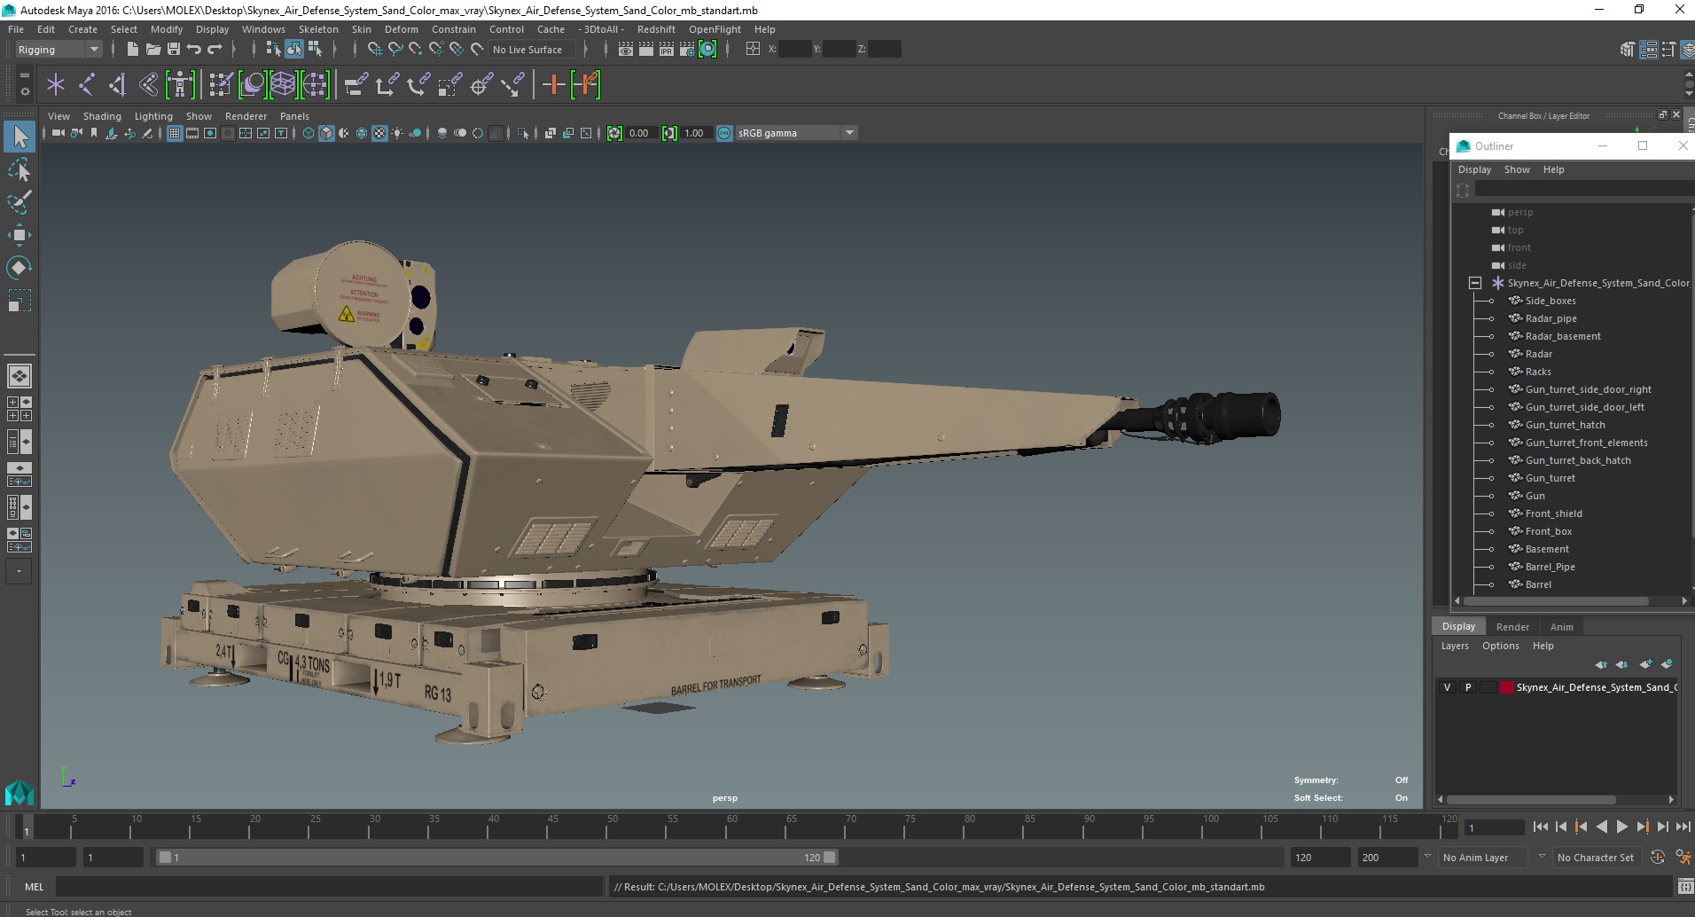Click the Undo arrow icon
Viewport: 1695px width, 917px height.
coord(194,50)
